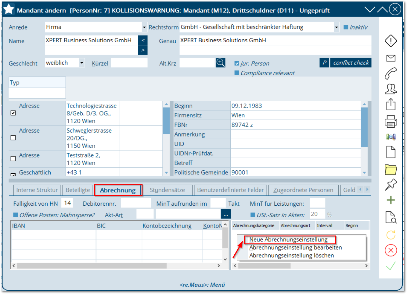Open Zugeordnete Personen tab
The width and height of the screenshot is (407, 294).
coord(303,190)
